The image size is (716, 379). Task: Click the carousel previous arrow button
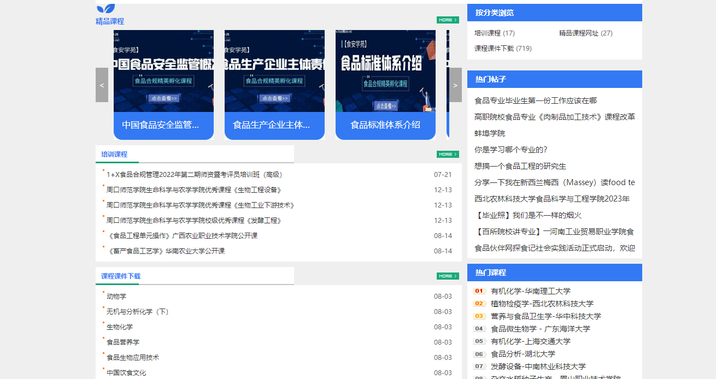coord(102,85)
